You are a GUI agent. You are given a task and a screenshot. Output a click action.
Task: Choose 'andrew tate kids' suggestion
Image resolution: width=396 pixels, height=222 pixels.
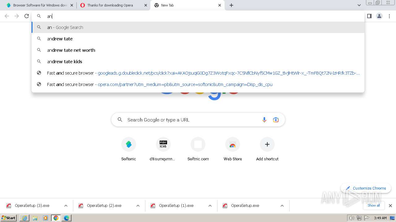(198, 62)
